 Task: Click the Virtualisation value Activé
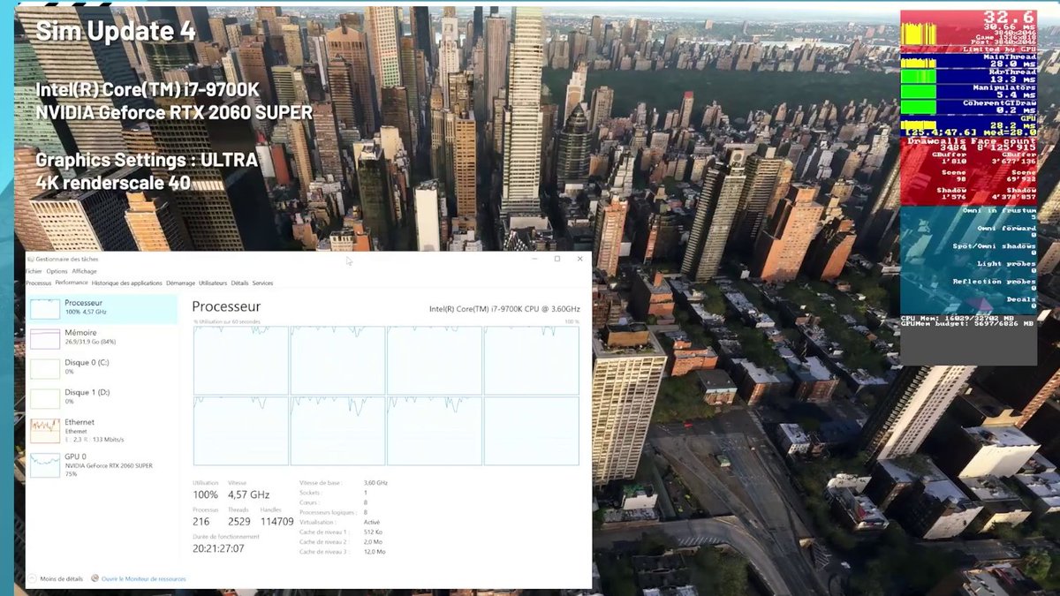coord(371,522)
